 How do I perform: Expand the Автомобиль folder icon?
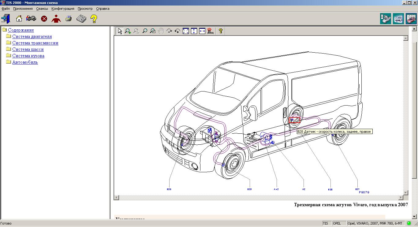point(9,62)
